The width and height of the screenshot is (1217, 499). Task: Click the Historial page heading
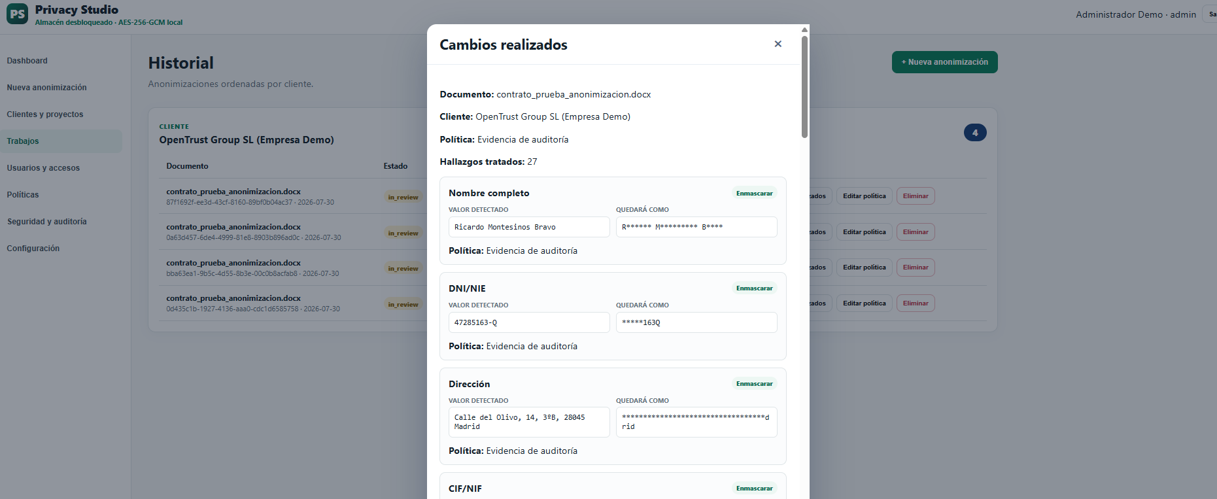[x=181, y=63]
